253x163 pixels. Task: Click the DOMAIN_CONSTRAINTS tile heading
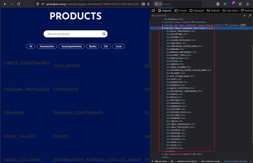pyautogui.click(x=78, y=113)
